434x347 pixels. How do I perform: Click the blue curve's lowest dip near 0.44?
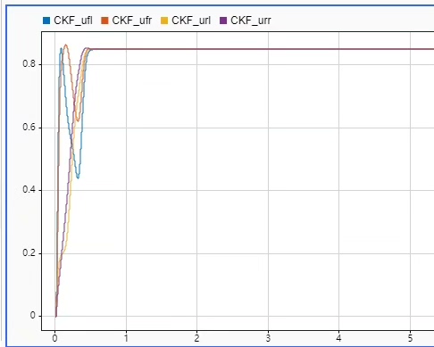point(78,178)
